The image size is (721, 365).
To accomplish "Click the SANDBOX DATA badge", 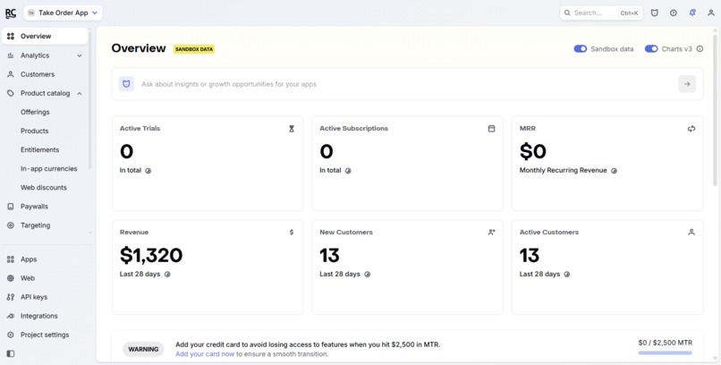I will [x=194, y=49].
